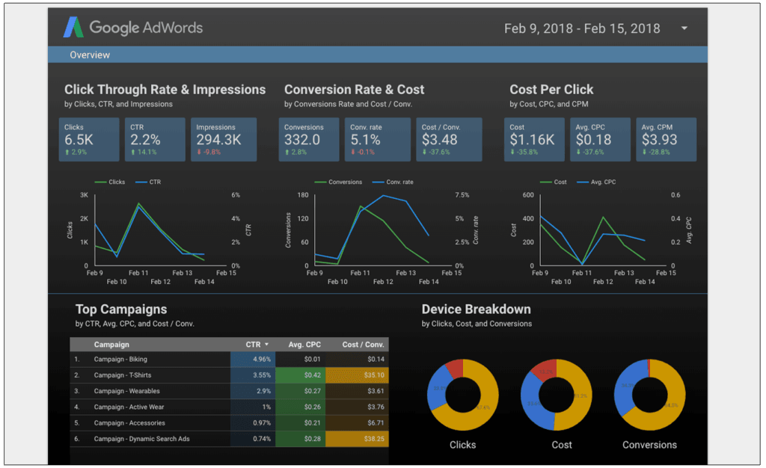Open the date range dropdown arrow
This screenshot has width=766, height=468.
click(x=684, y=28)
